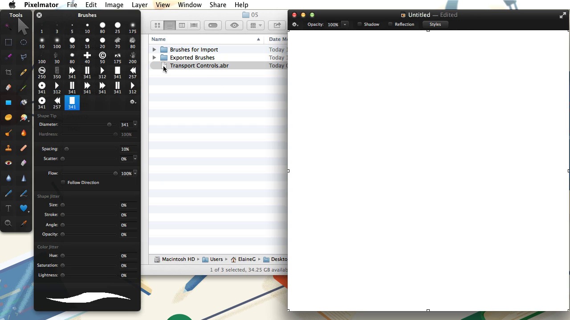The width and height of the screenshot is (570, 320).
Task: Click the Users folder in the path bar
Action: pos(212,259)
